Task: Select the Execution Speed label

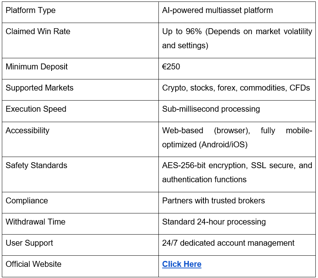Action: point(36,109)
